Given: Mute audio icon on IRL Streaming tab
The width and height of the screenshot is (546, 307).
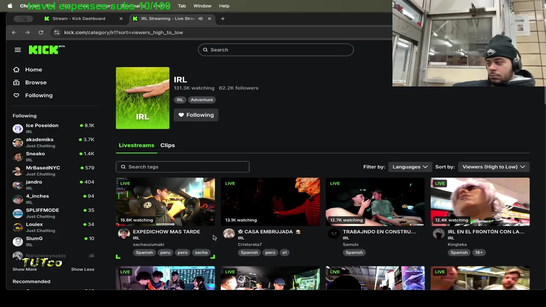Looking at the screenshot, I should tap(200, 19).
